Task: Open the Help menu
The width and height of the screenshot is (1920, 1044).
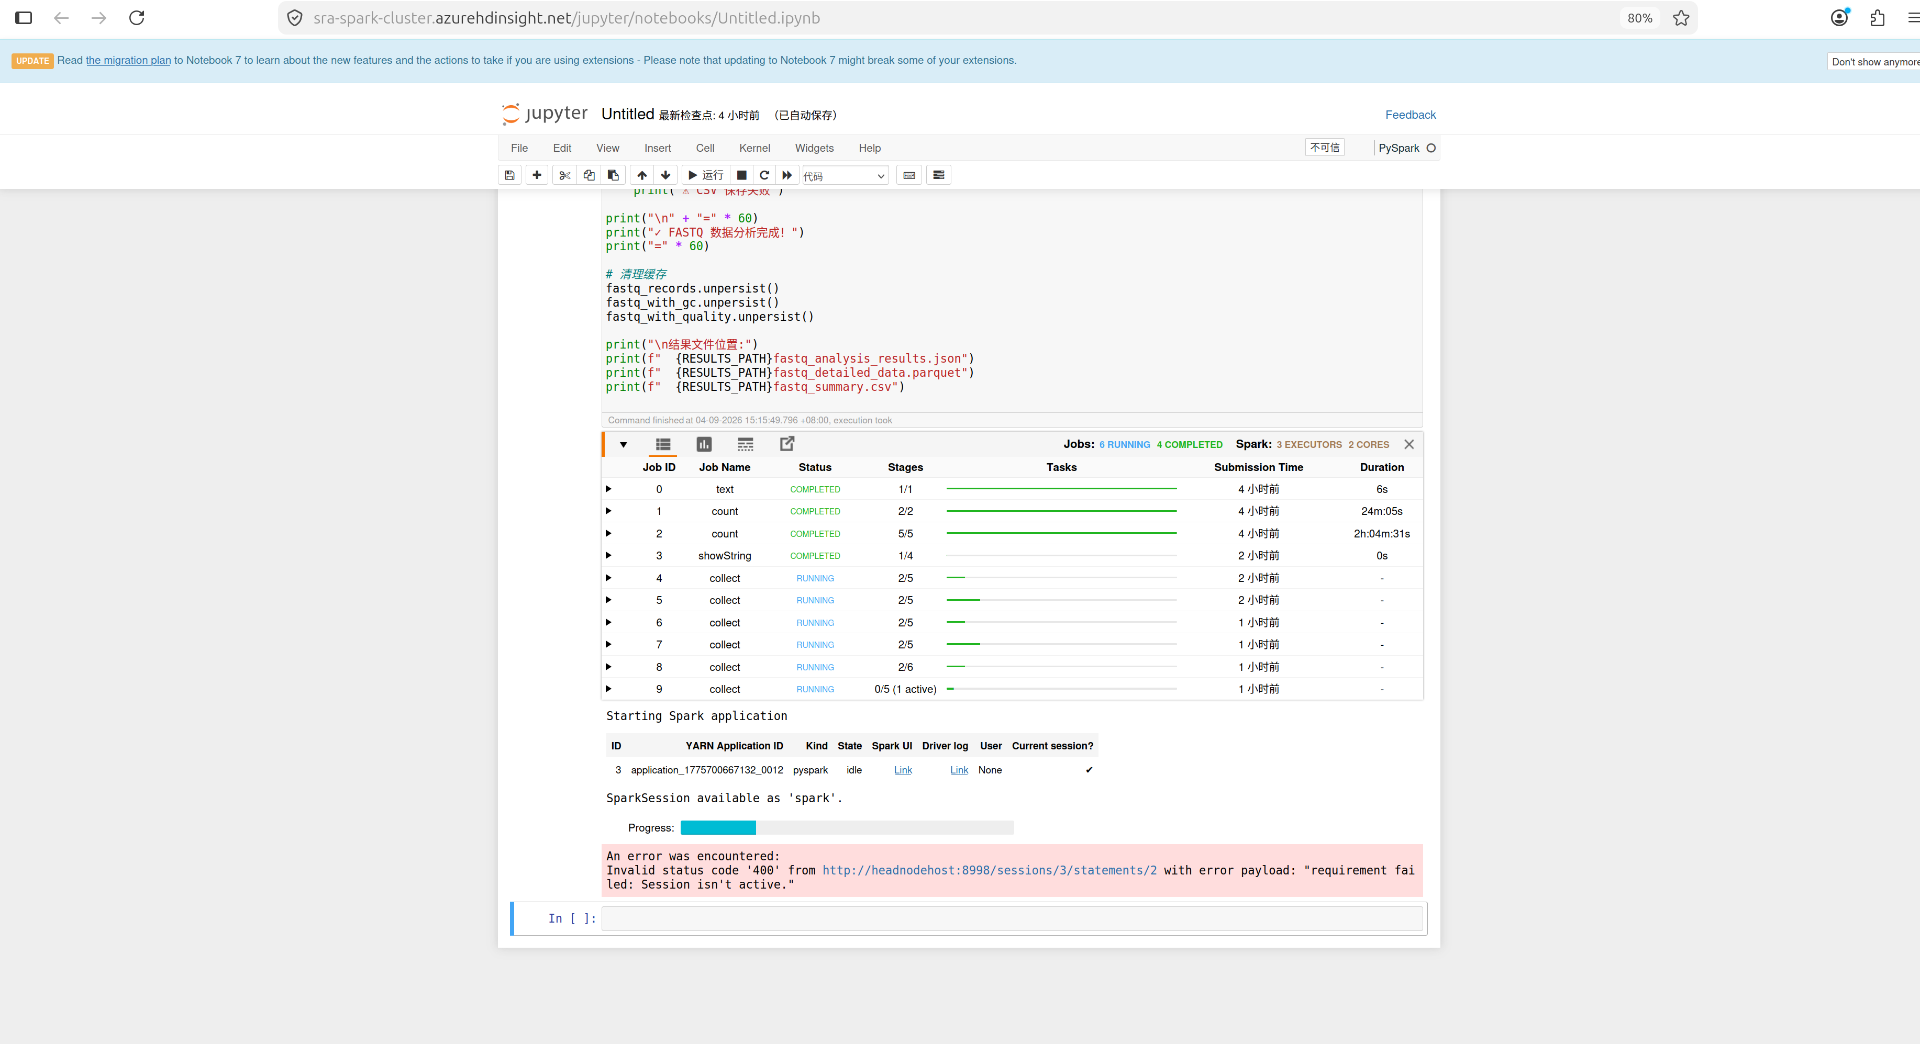Action: coord(869,148)
